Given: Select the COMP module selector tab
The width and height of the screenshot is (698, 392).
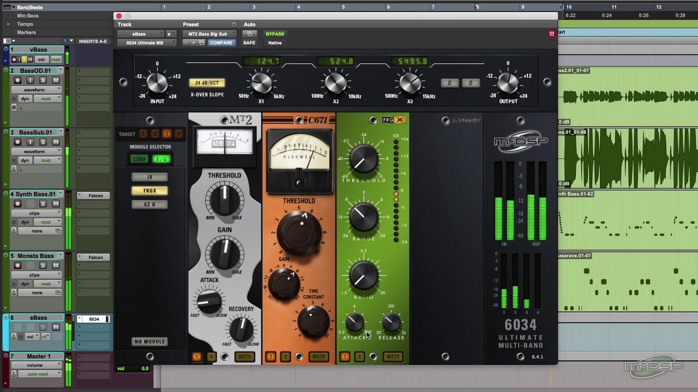Looking at the screenshot, I should (139, 159).
